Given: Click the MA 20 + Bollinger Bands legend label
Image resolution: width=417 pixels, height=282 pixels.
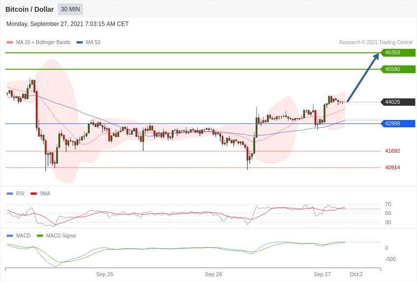Looking at the screenshot, I should [x=43, y=42].
